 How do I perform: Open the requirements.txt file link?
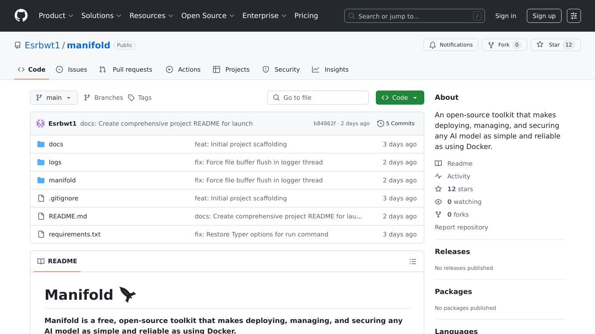tap(74, 234)
